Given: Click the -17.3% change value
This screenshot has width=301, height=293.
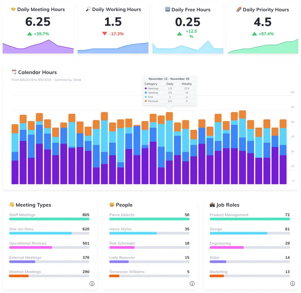Looking at the screenshot, I should [x=116, y=34].
